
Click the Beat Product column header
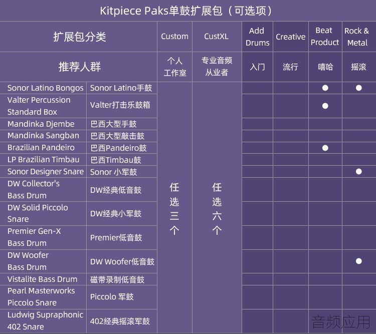[x=325, y=37]
